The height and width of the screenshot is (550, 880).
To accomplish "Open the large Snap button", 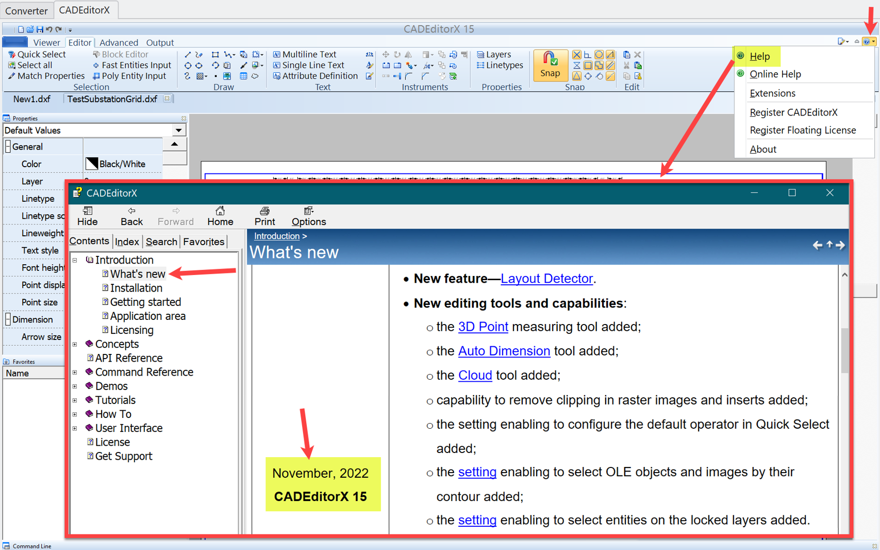I will (x=550, y=65).
